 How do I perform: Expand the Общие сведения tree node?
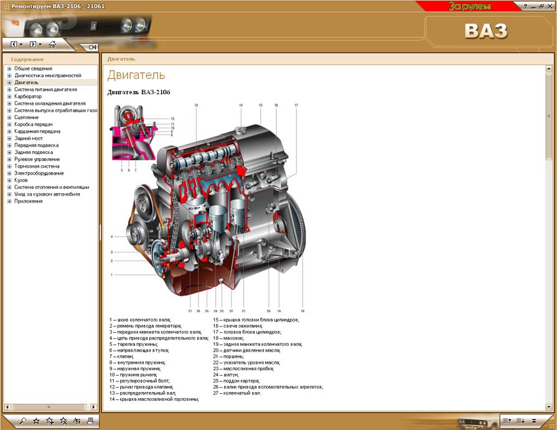click(9, 69)
